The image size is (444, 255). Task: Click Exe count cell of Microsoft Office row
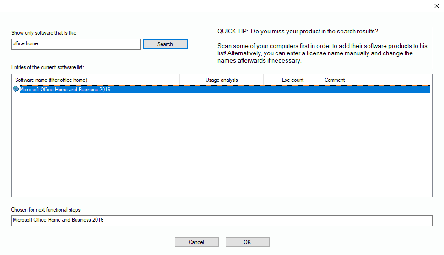(292, 90)
